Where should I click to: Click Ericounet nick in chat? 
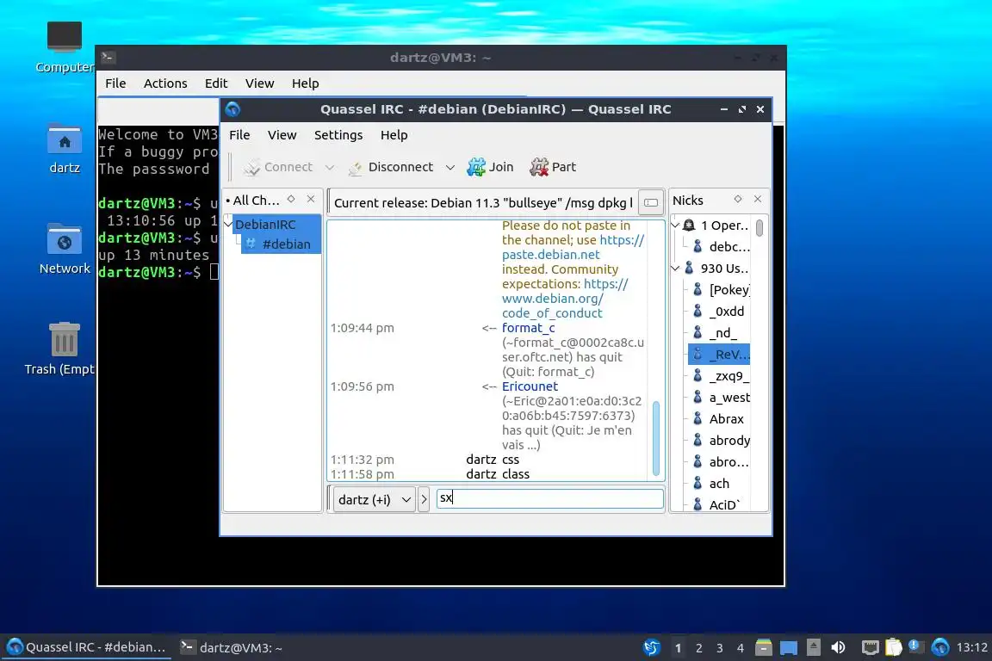(530, 386)
